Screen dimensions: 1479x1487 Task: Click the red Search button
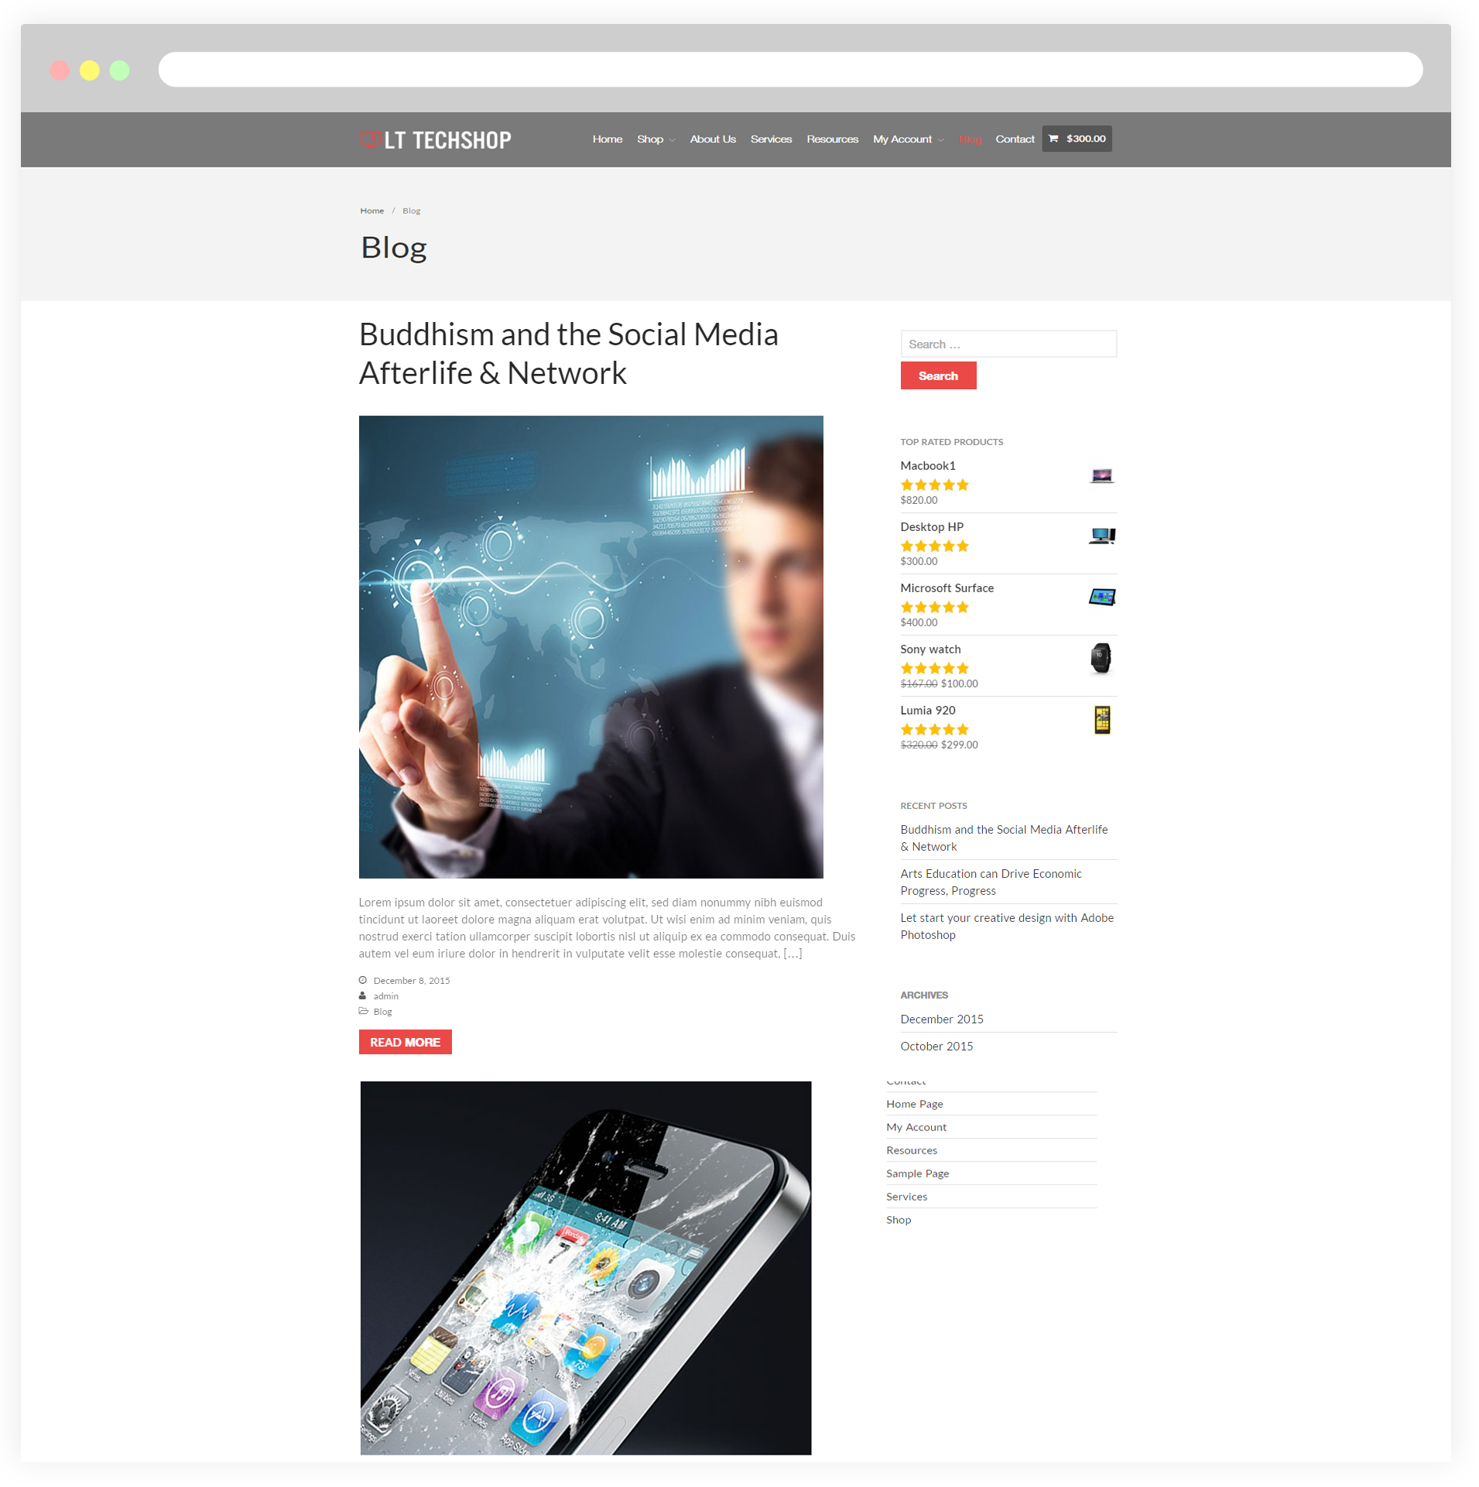coord(938,375)
